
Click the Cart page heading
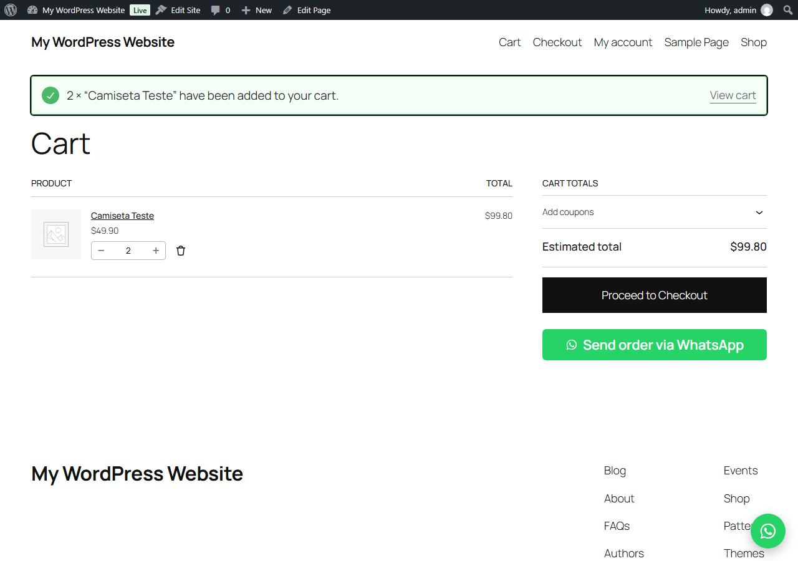click(60, 144)
